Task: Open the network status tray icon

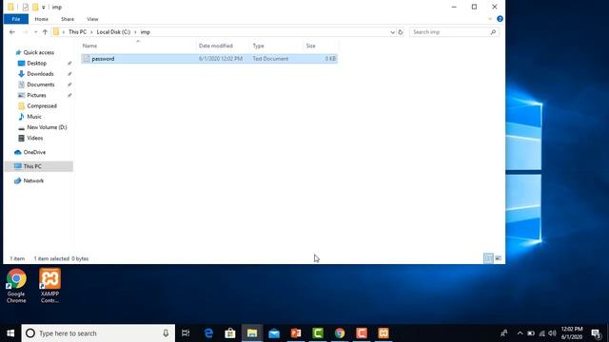Action: (x=541, y=333)
